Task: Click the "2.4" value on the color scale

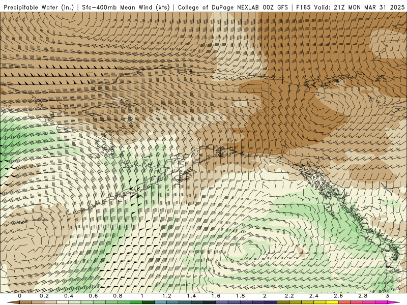Action: pyautogui.click(x=314, y=296)
